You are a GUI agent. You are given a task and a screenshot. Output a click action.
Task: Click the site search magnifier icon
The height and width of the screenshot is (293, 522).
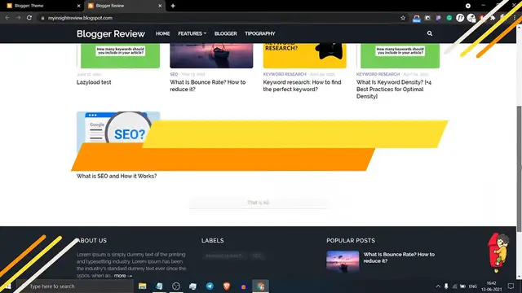click(430, 33)
